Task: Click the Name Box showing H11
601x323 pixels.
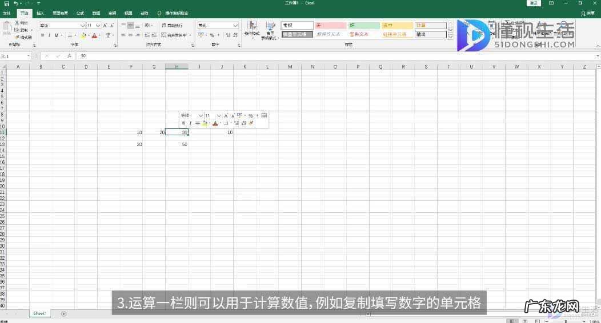Action: click(13, 56)
